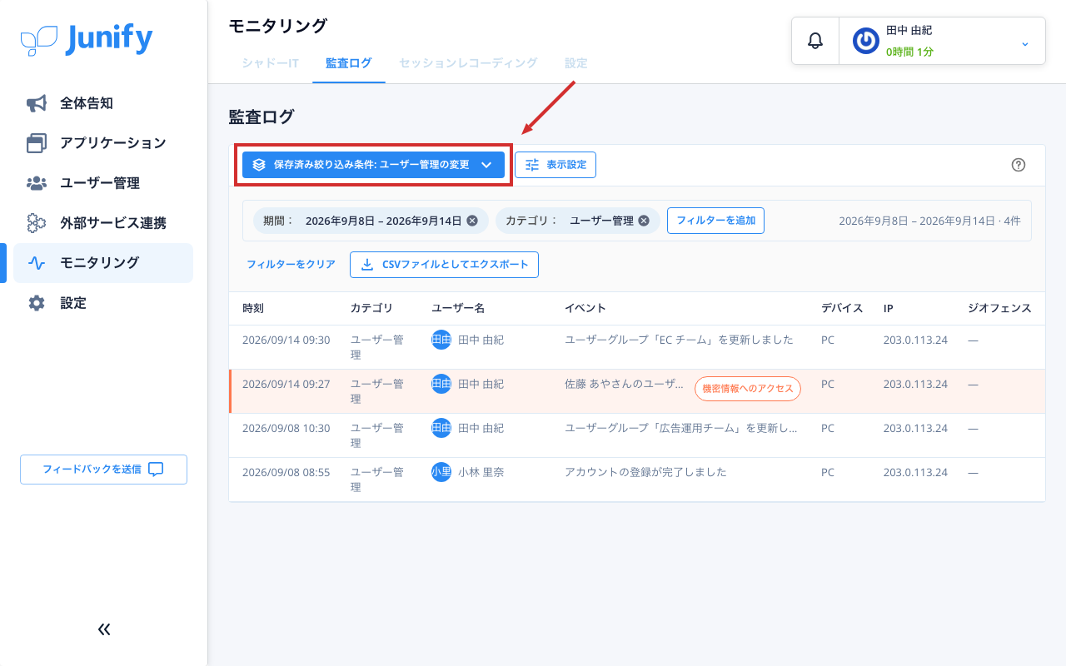Viewport: 1066px width, 666px height.
Task: Click the ユーザー名 column header
Action: pyautogui.click(x=458, y=308)
